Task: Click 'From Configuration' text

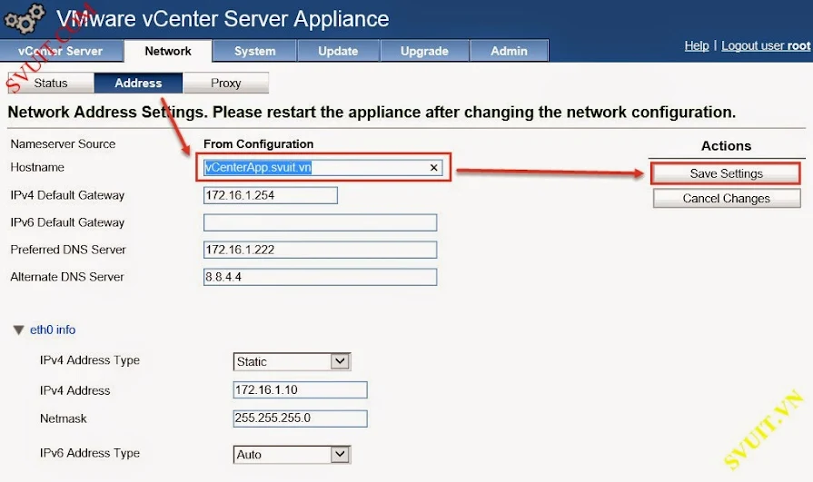Action: coord(258,144)
